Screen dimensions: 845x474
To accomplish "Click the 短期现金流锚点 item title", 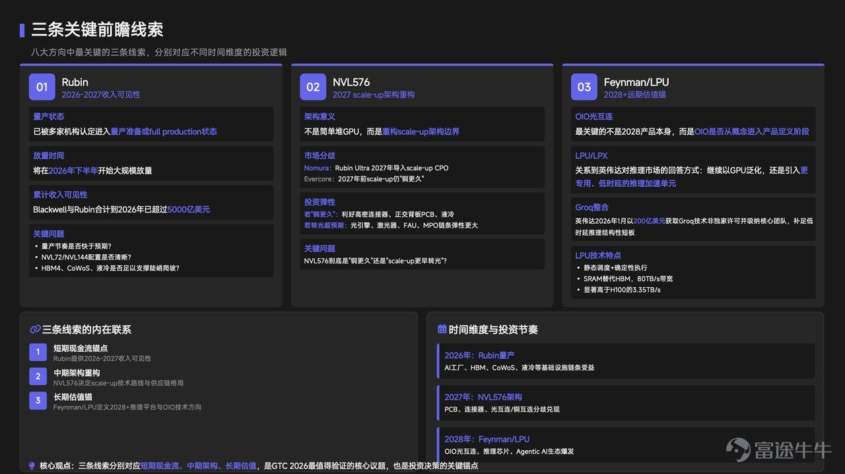I will coord(81,348).
